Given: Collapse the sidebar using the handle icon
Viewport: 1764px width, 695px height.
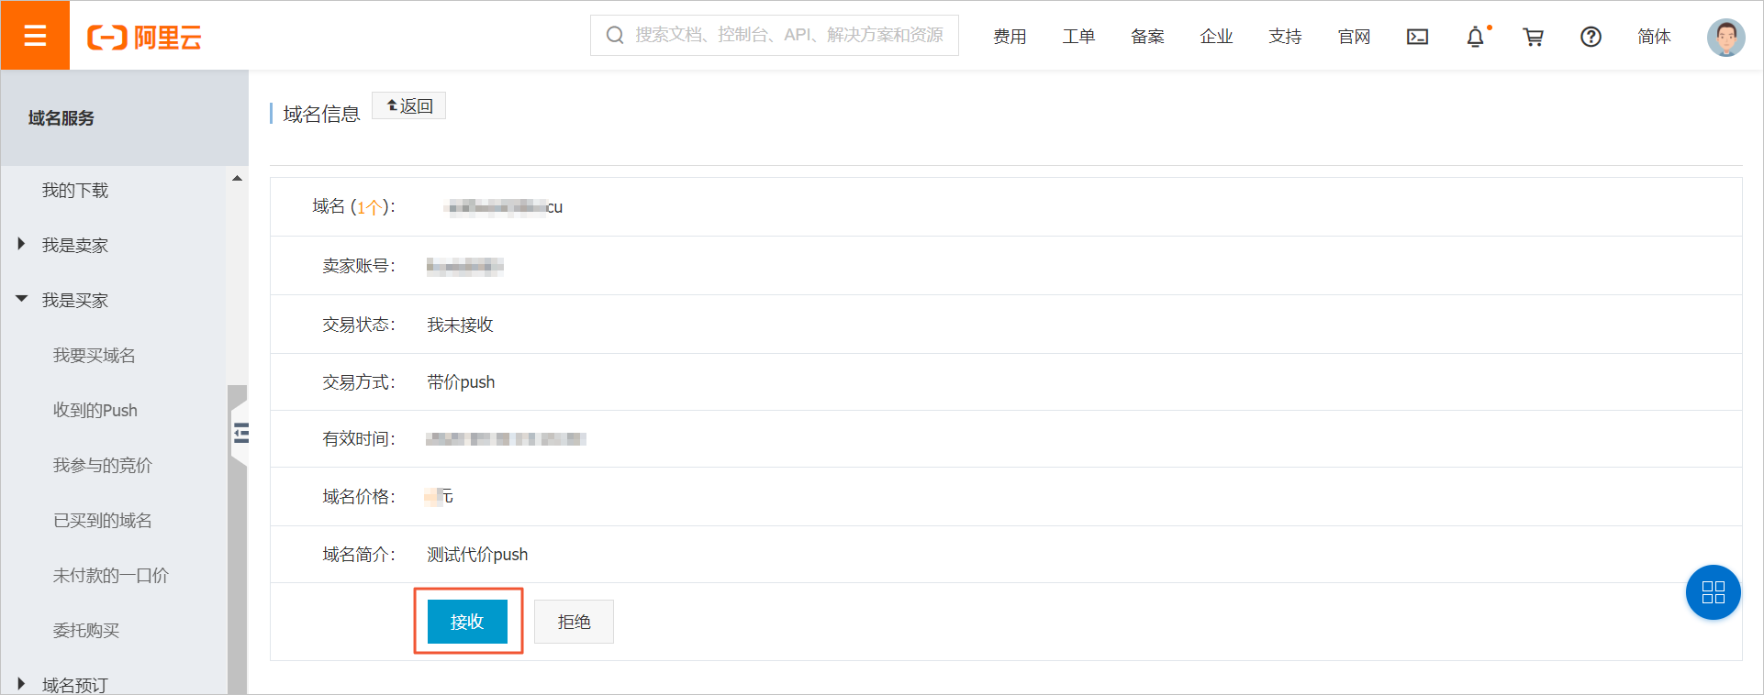Looking at the screenshot, I should pos(240,433).
